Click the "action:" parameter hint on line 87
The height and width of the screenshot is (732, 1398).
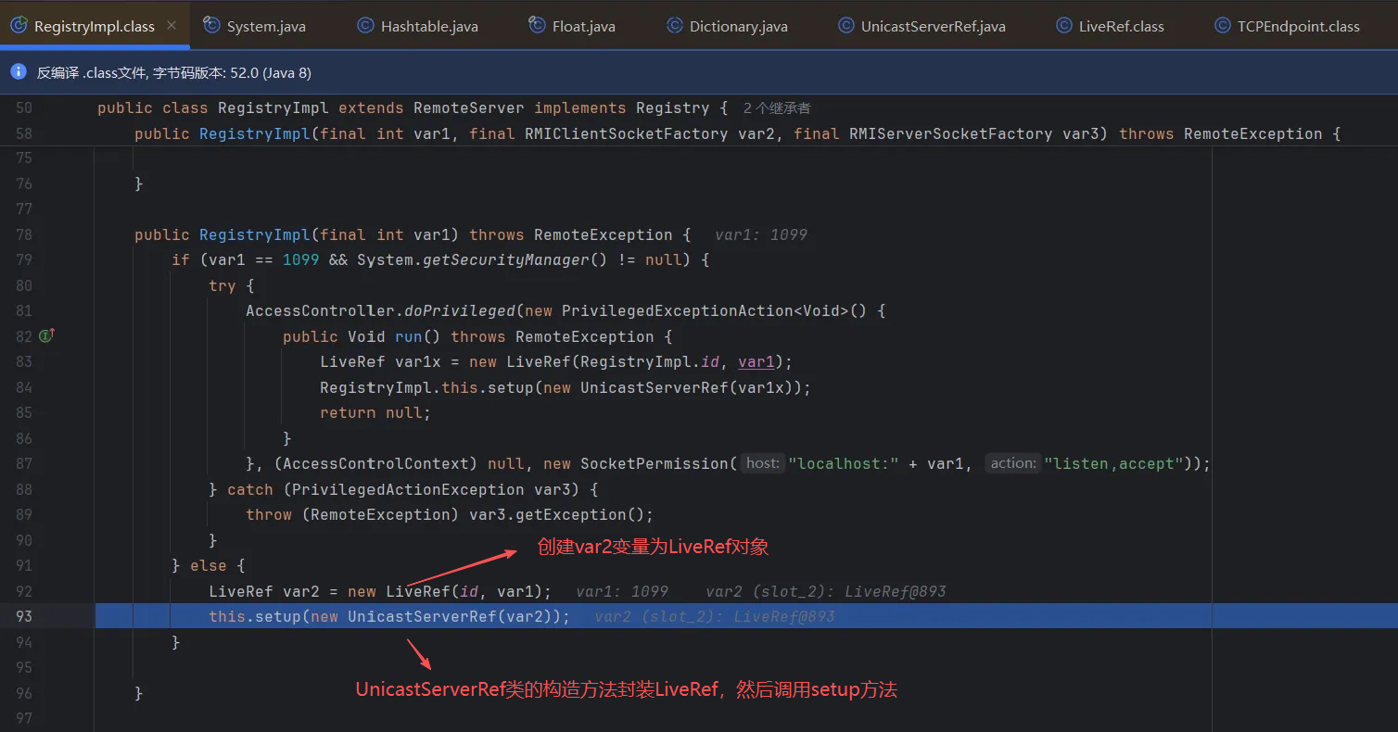[1012, 463]
